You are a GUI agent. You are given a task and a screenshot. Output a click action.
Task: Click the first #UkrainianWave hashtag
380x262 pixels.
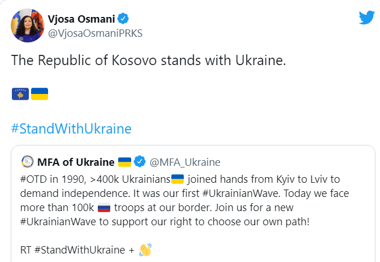click(241, 194)
